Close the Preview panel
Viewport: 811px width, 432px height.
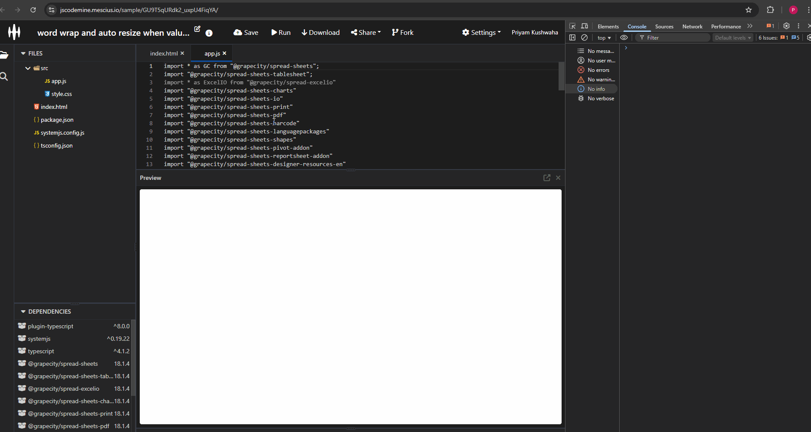point(558,178)
